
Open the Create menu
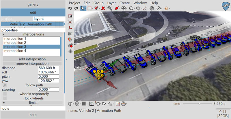point(124,3)
